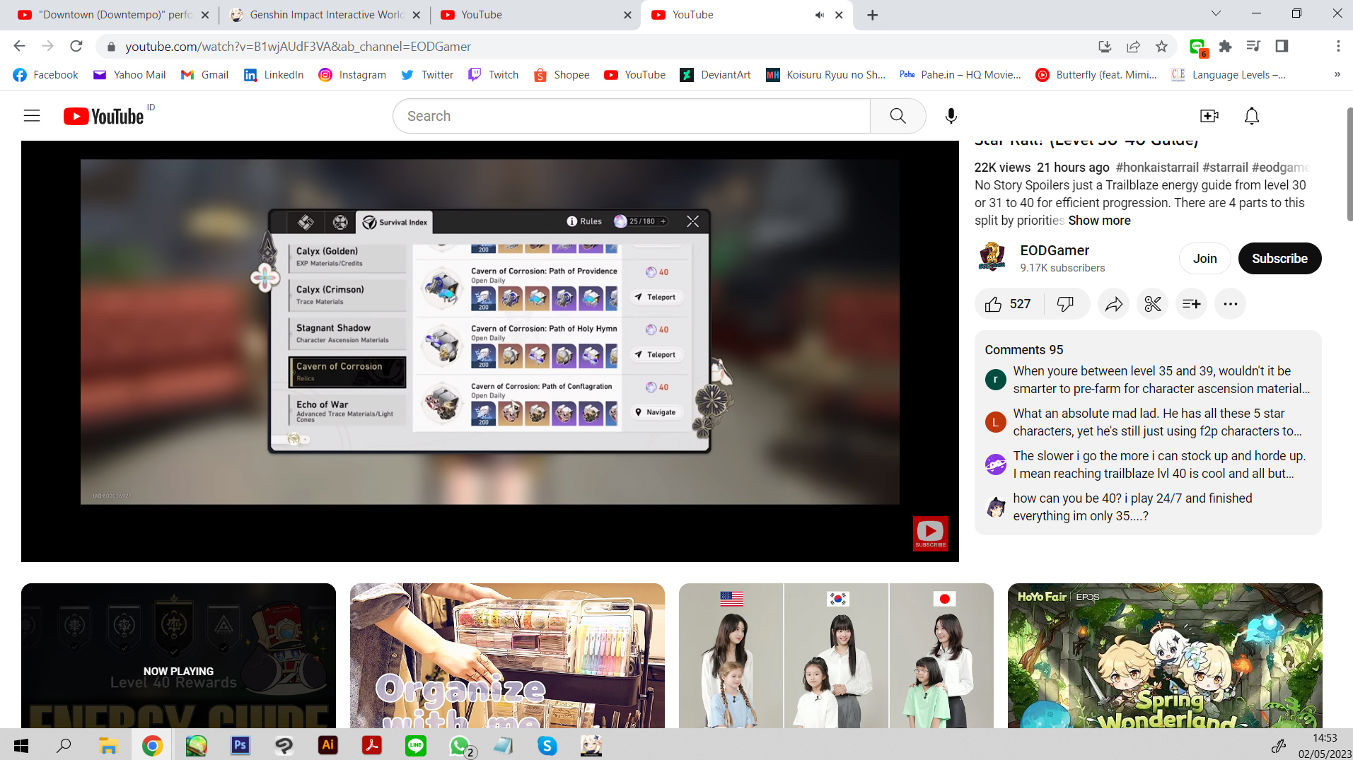The height and width of the screenshot is (760, 1353).
Task: Click the address bar URL
Action: pyautogui.click(x=298, y=47)
